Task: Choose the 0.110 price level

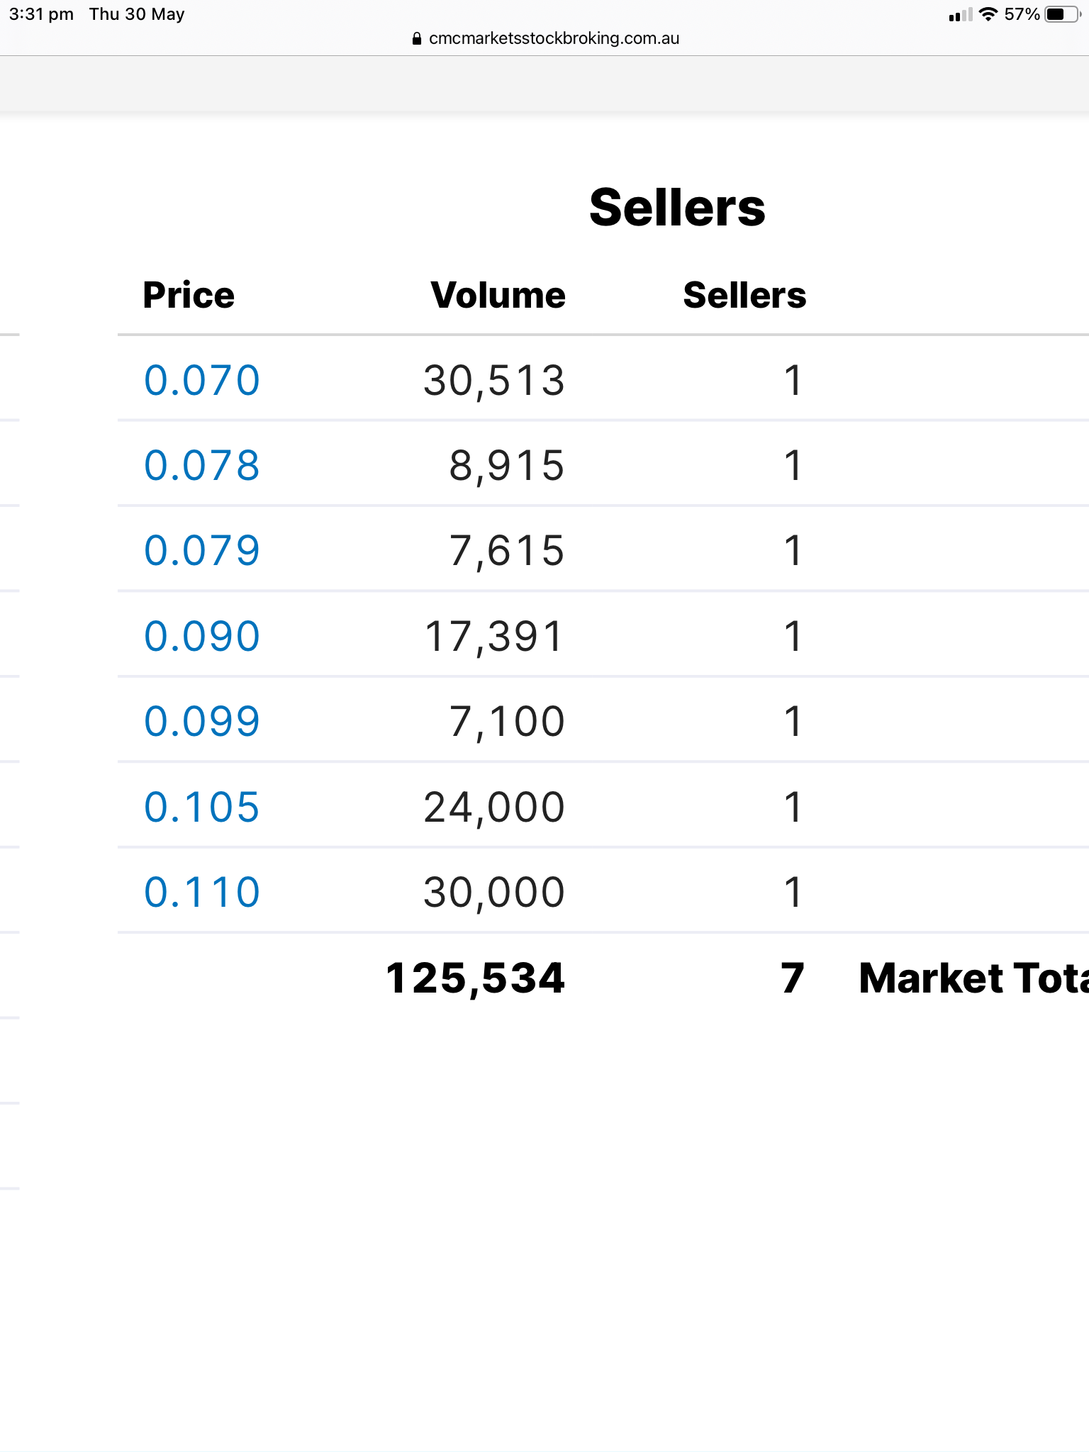Action: (202, 892)
